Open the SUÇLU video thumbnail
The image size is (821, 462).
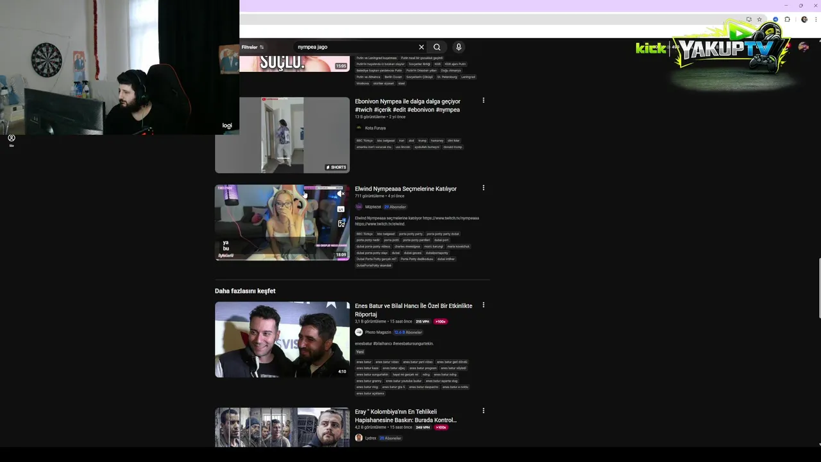[x=294, y=62]
